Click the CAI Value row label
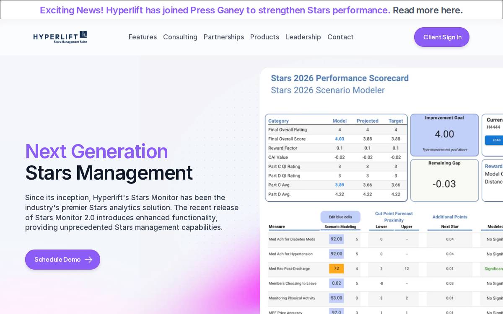Viewport: 503px width, 314px height. (x=278, y=157)
